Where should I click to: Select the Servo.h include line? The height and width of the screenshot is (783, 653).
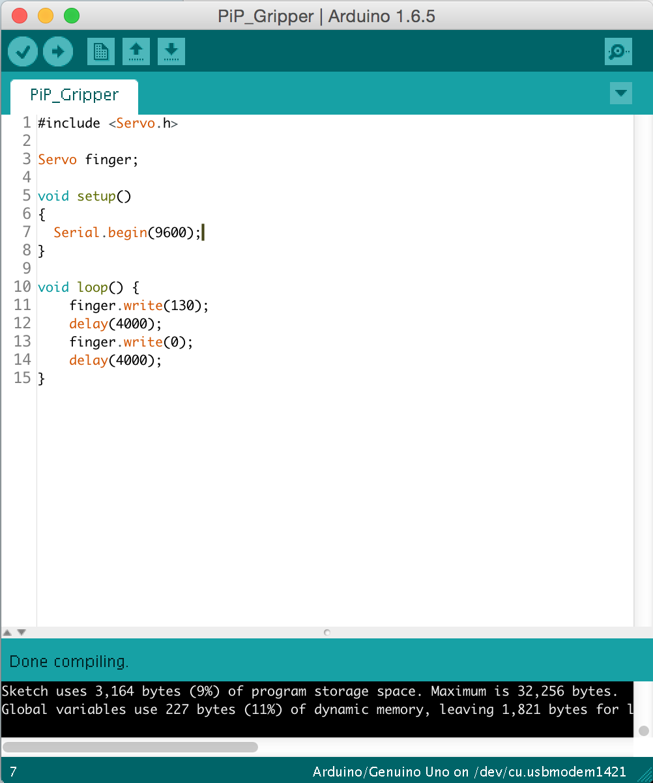(x=108, y=122)
